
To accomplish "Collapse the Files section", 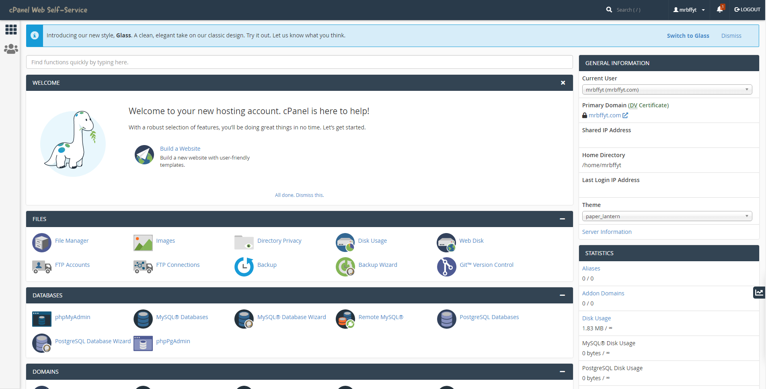I will pyautogui.click(x=562, y=219).
